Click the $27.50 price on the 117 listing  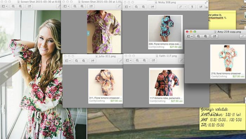(177, 101)
